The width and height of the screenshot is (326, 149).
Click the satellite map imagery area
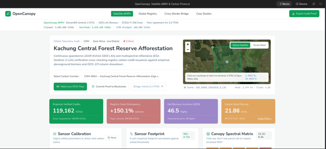pyautogui.click(x=227, y=62)
